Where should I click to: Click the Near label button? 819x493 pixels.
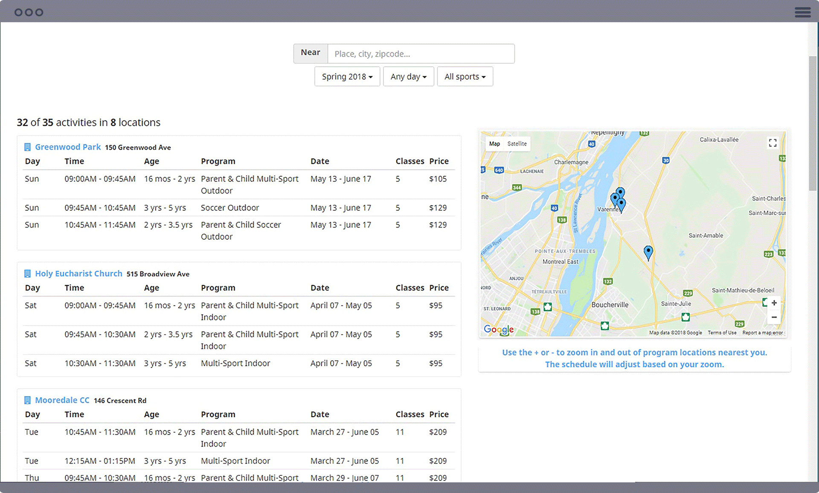tap(310, 54)
